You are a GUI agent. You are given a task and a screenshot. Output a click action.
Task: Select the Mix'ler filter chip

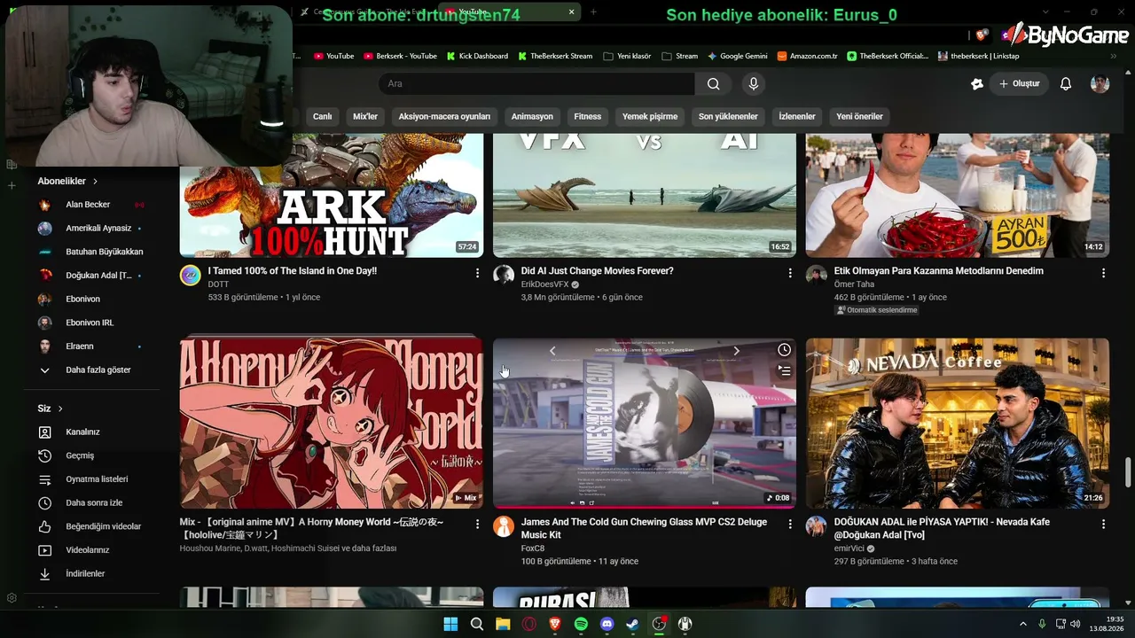coord(365,116)
